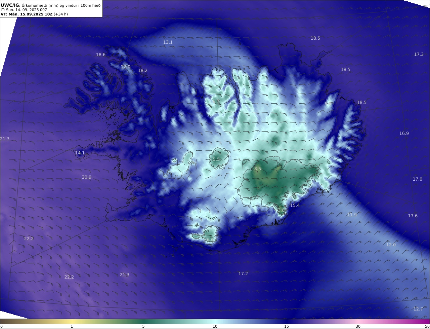Select the 3.5 value on the yellow-green area
Image resolution: width=430 pixels, height=329 pixels.
[x=258, y=169]
